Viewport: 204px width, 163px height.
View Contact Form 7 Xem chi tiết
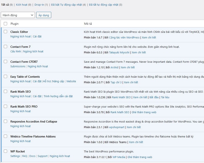pos(139,52)
